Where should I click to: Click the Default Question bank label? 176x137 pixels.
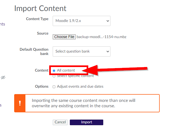34,51
